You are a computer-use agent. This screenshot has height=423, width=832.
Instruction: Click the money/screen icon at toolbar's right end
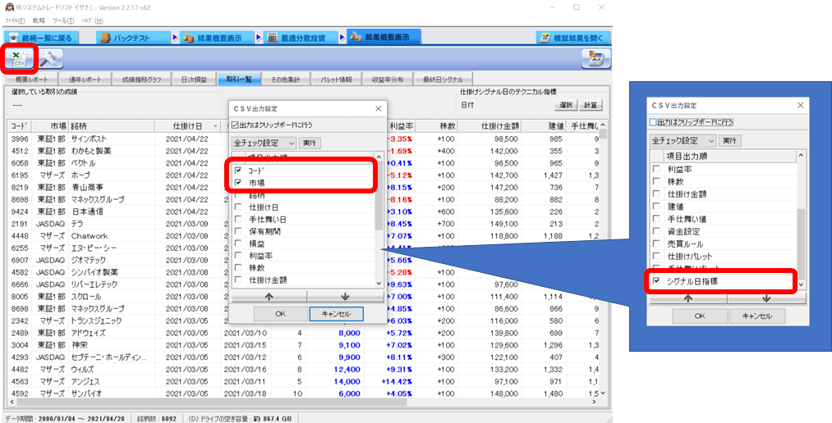pos(596,59)
